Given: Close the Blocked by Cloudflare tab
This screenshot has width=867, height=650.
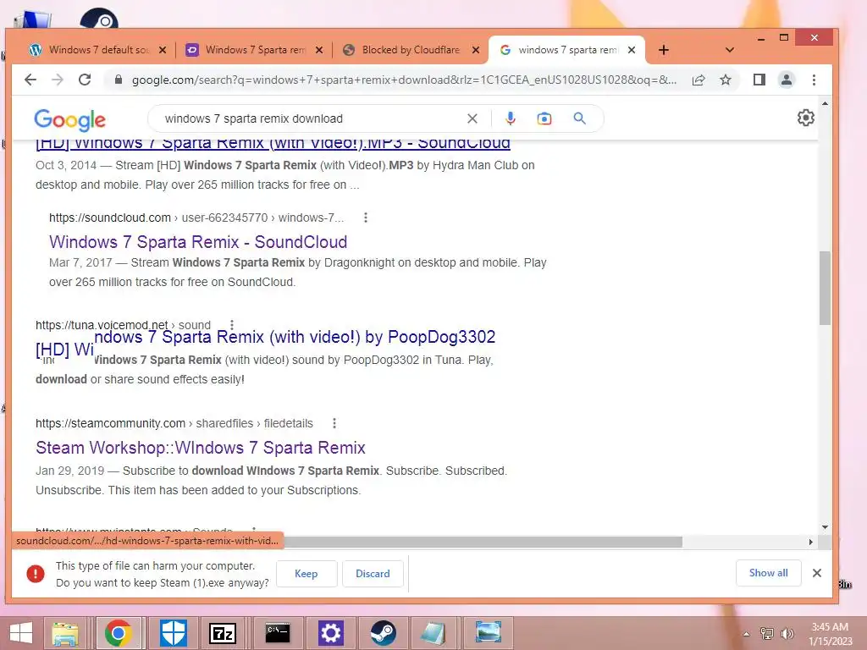Looking at the screenshot, I should pos(476,50).
